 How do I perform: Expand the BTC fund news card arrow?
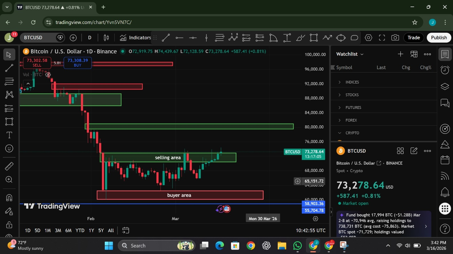(x=426, y=226)
